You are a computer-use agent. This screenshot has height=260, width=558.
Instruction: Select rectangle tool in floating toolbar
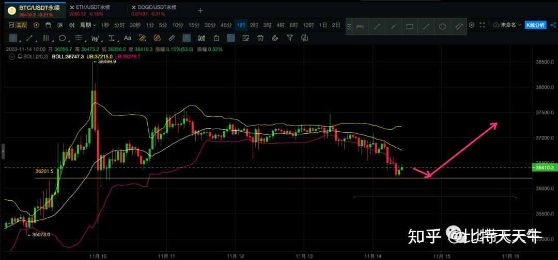point(410,27)
